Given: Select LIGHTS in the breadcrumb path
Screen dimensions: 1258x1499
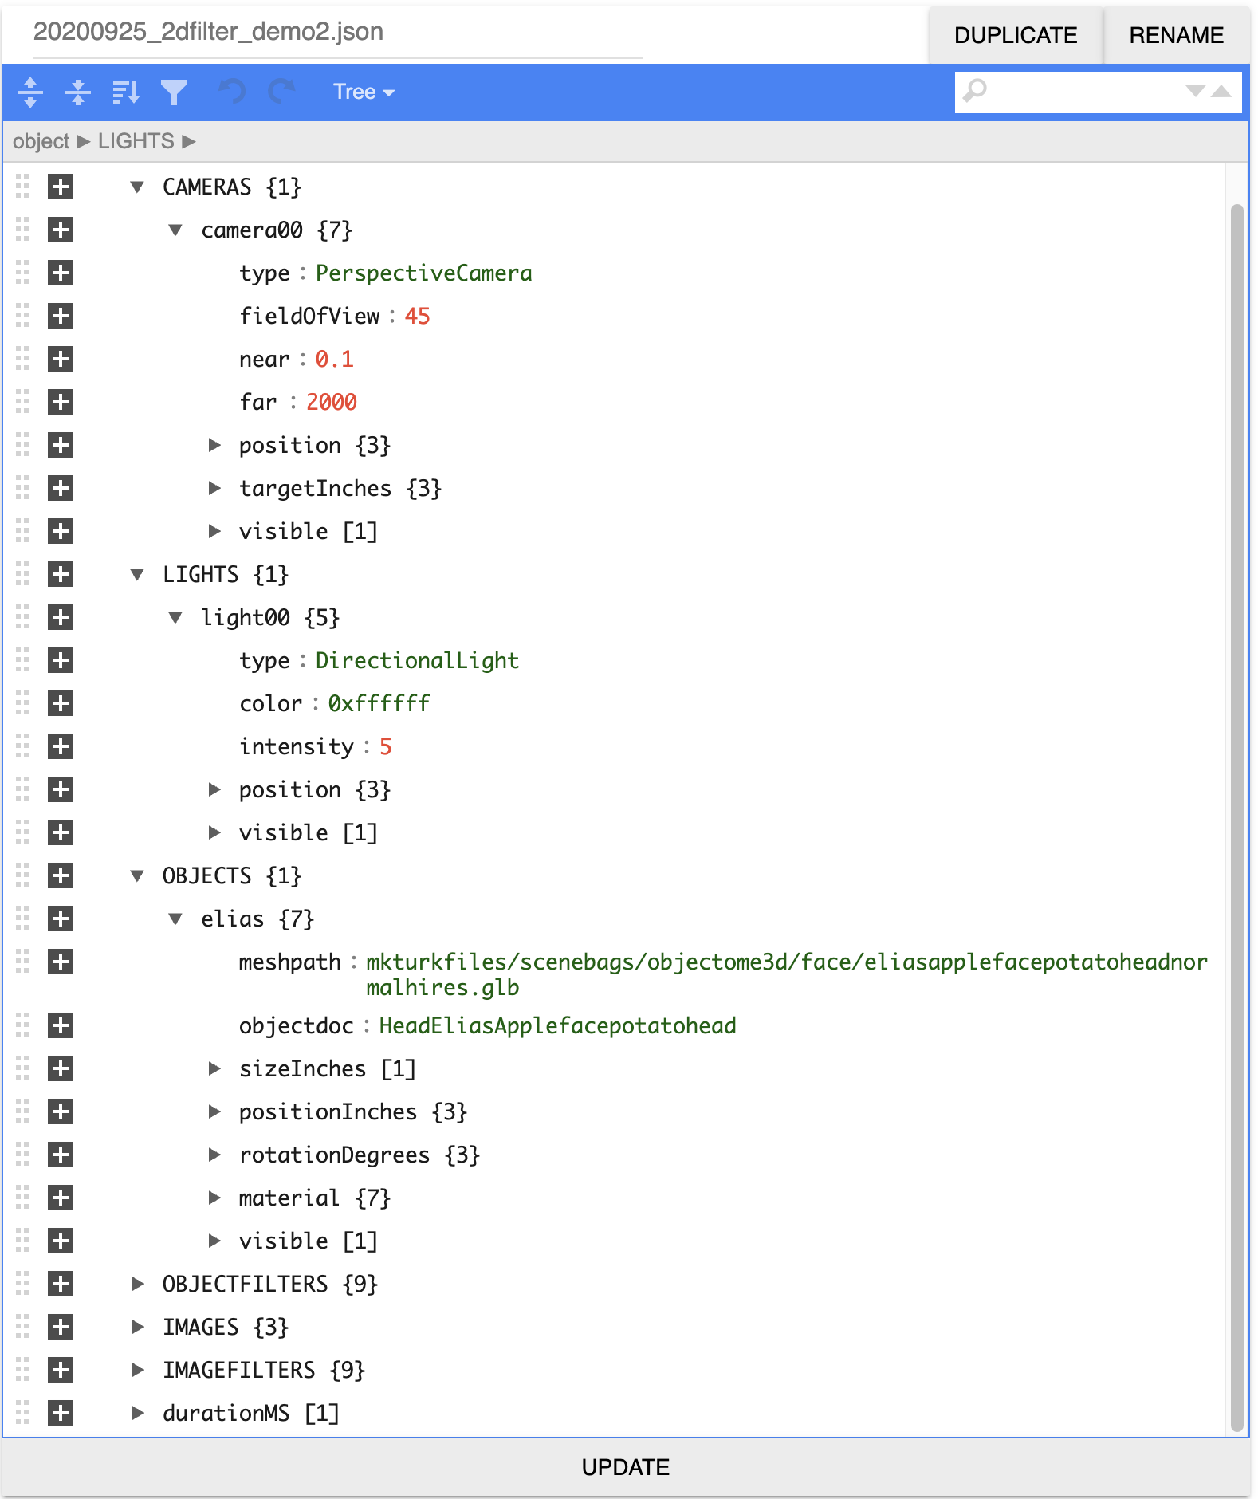Looking at the screenshot, I should 136,142.
